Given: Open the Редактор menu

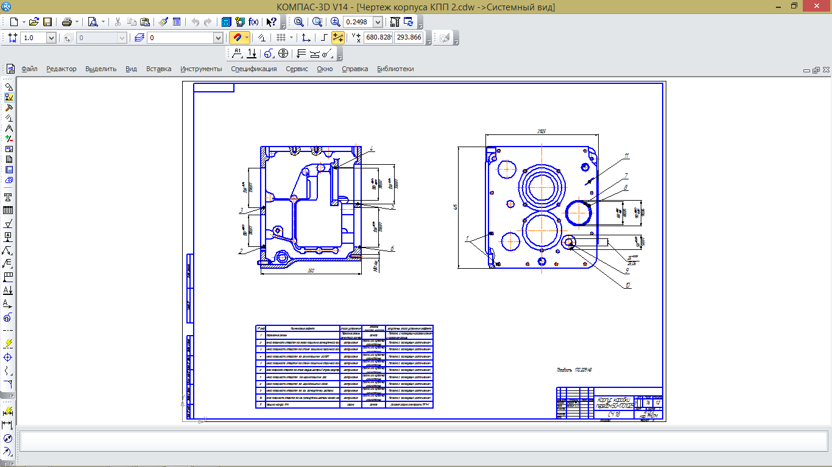Looking at the screenshot, I should pos(62,69).
